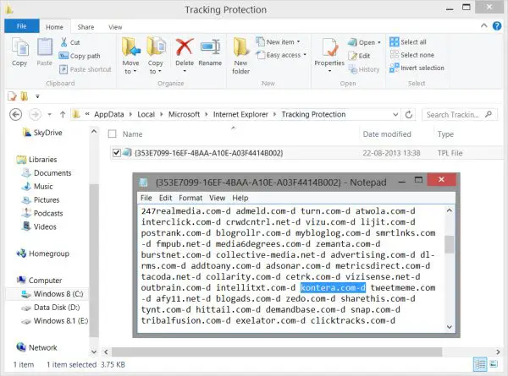The image size is (508, 376).
Task: Open recent locations dropdown arrow
Action: coord(50,114)
